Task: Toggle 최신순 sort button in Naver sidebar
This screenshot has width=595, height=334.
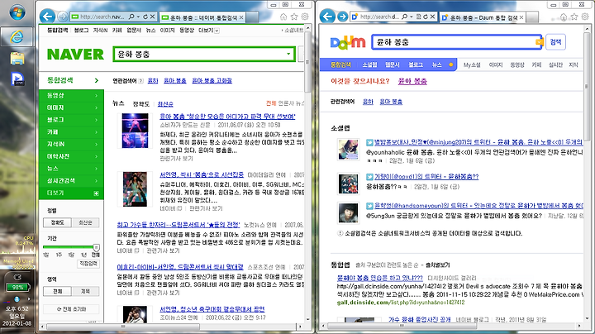Action: pyautogui.click(x=85, y=222)
